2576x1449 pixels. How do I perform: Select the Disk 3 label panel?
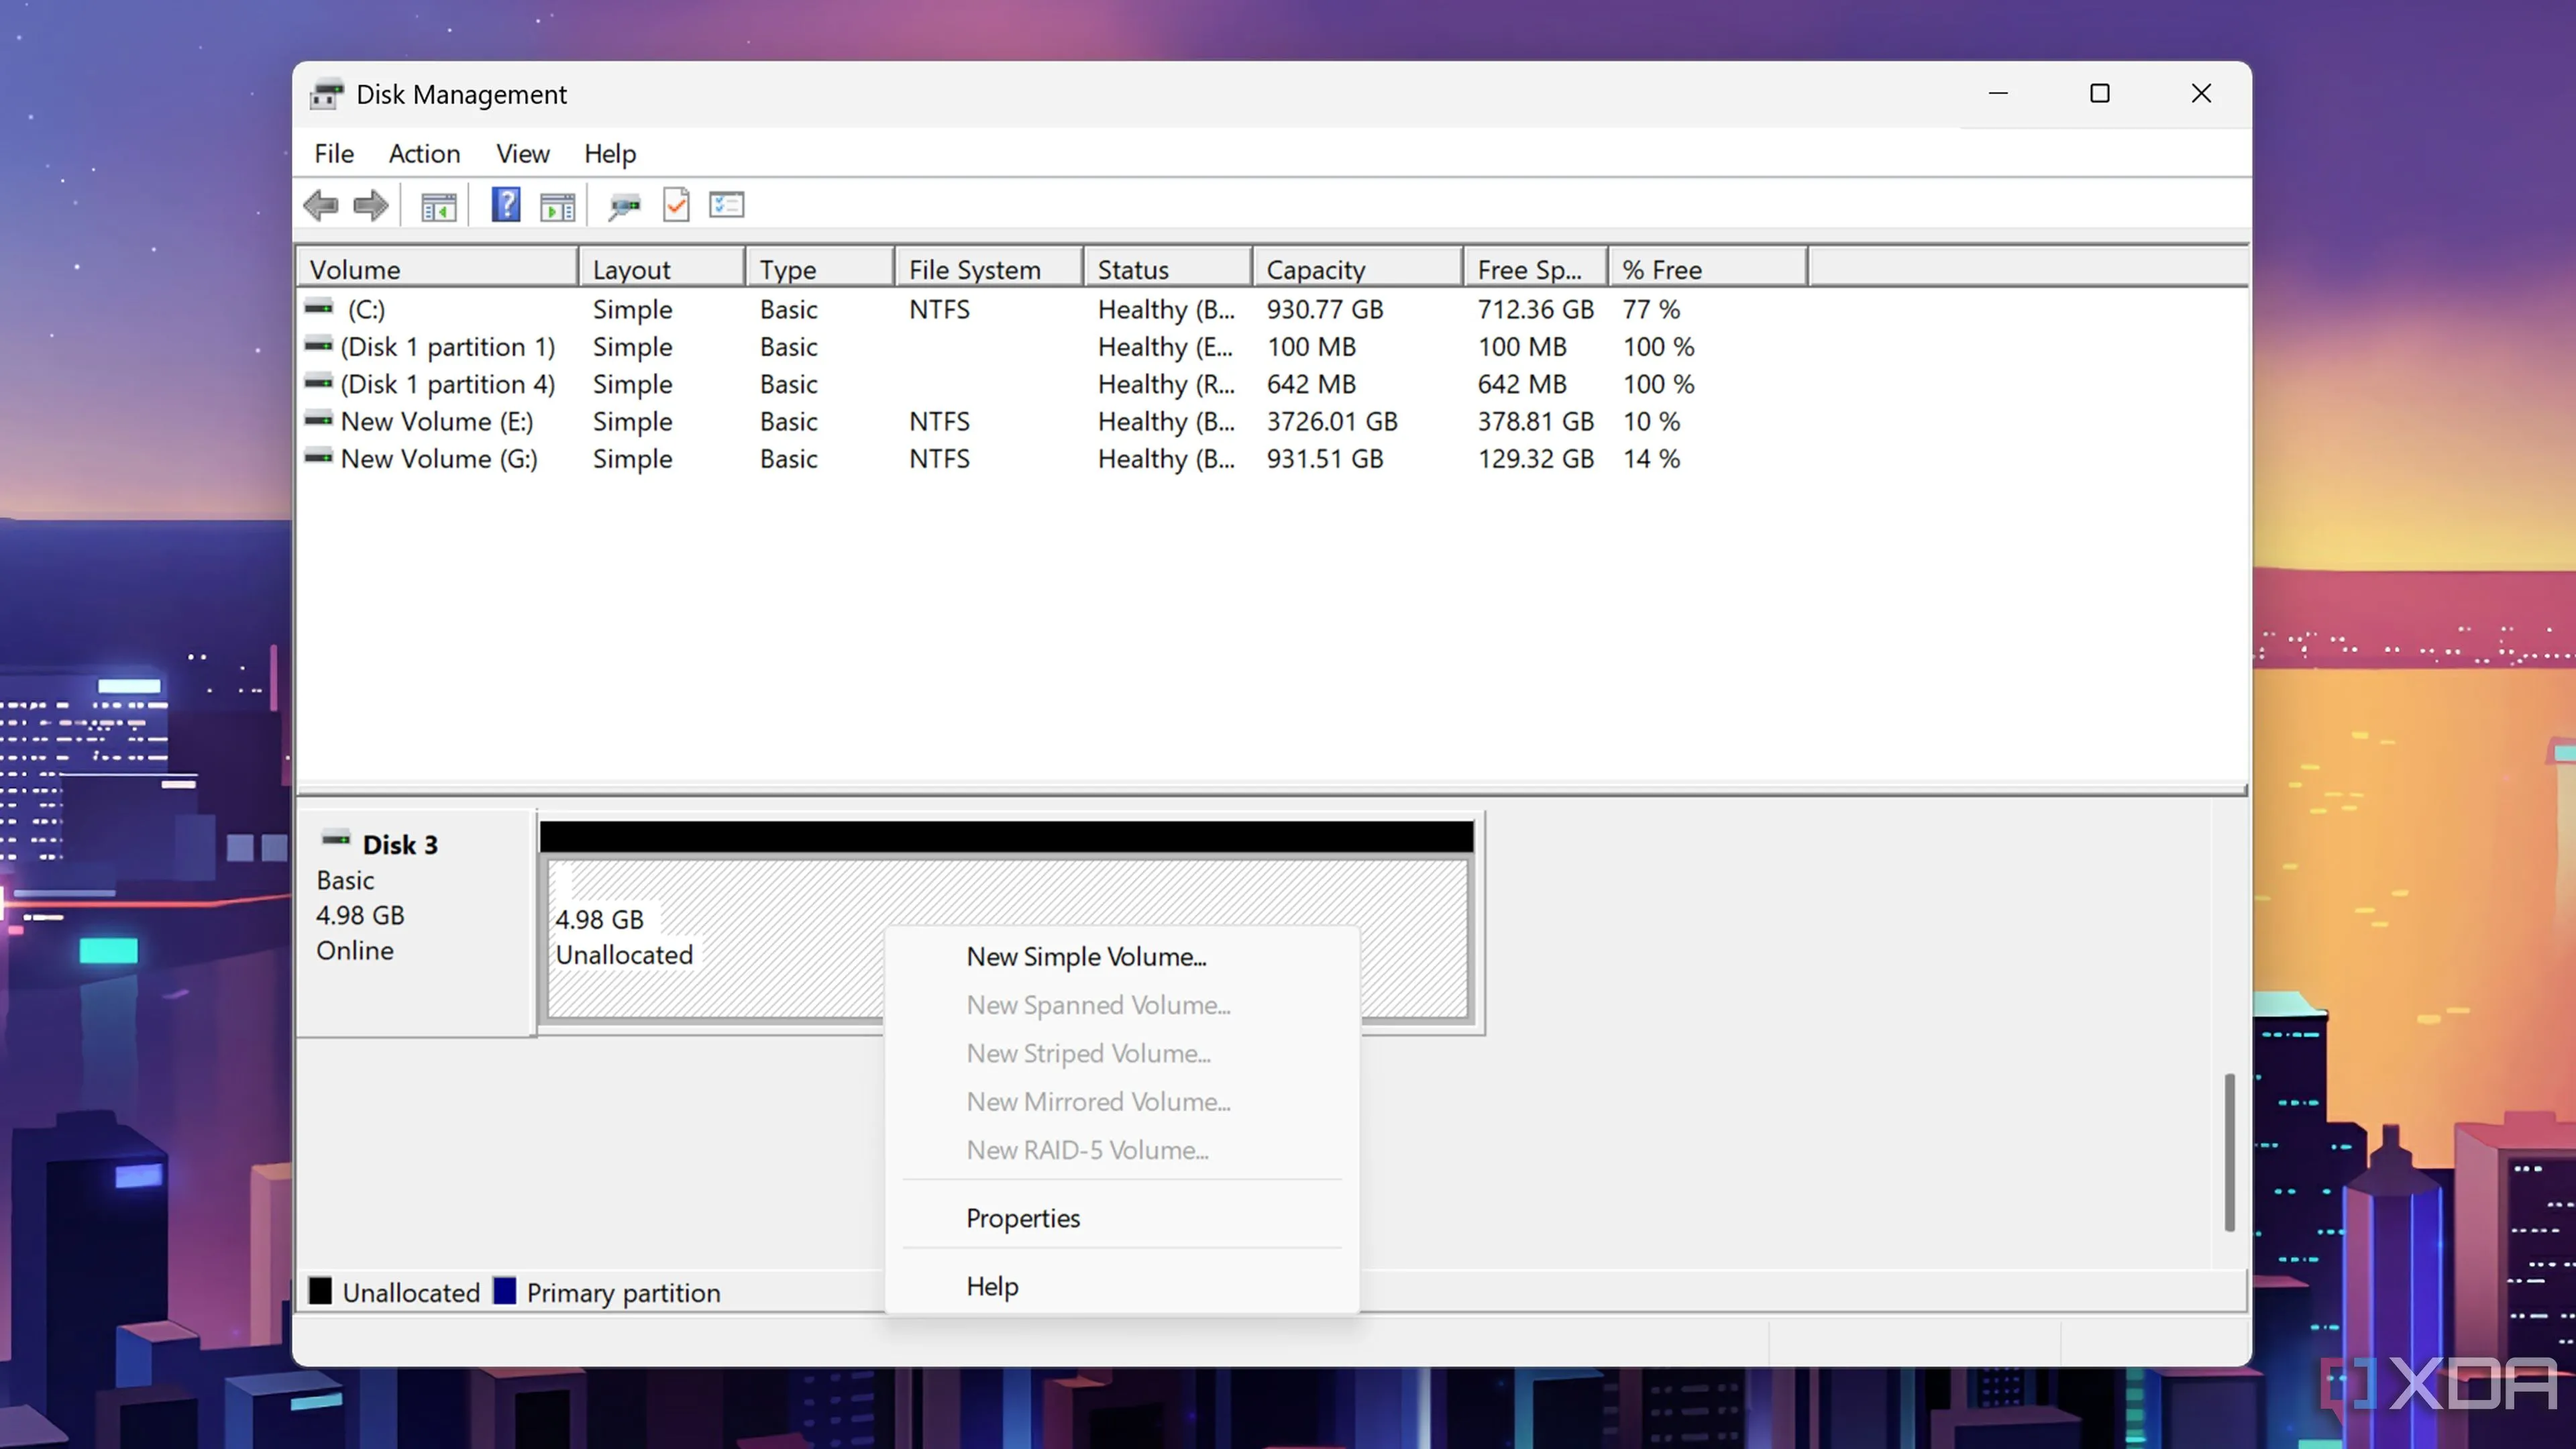click(x=416, y=923)
